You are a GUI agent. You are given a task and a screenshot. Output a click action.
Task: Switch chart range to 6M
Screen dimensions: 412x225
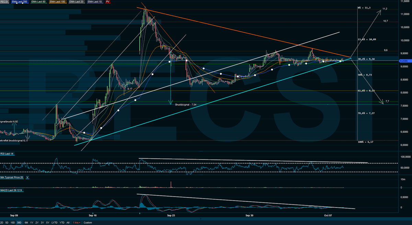(x=26, y=223)
